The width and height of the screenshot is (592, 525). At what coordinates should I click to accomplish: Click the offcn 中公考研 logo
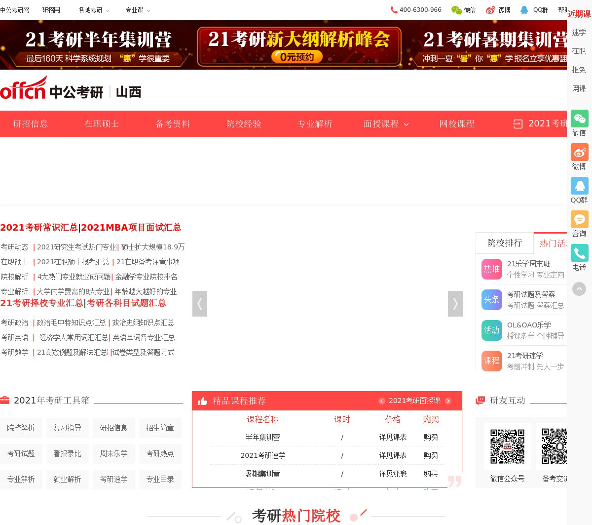pos(52,89)
